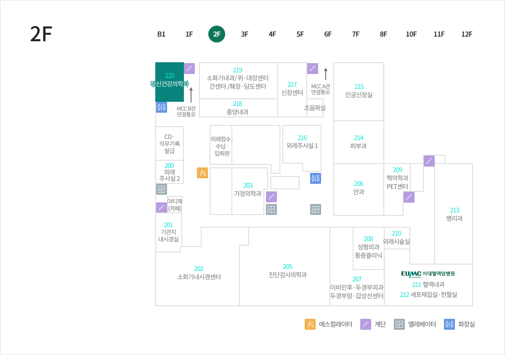Image resolution: width=505 pixels, height=355 pixels.
Task: Select room 201 기관지 내시경실
Action: point(168,232)
